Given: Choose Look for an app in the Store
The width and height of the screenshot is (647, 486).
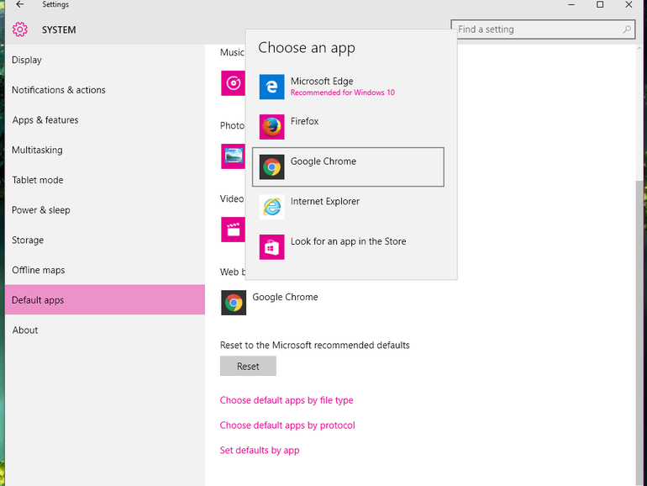Looking at the screenshot, I should click(x=348, y=247).
